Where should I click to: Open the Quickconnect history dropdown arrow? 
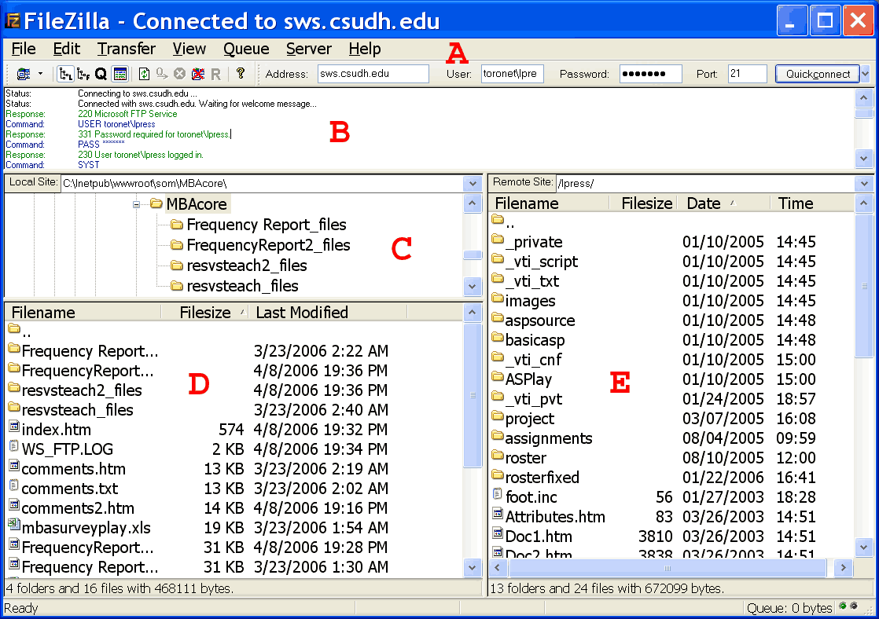point(866,73)
